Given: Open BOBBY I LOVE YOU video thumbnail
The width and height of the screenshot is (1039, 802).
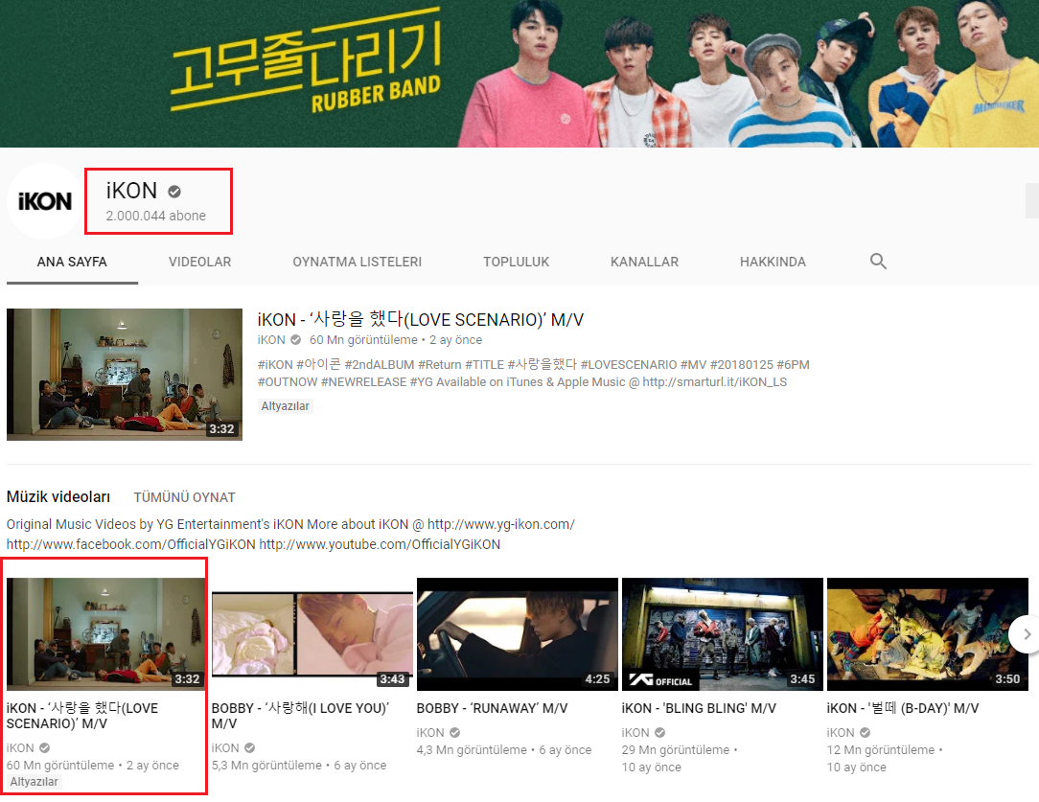Looking at the screenshot, I should 312,634.
